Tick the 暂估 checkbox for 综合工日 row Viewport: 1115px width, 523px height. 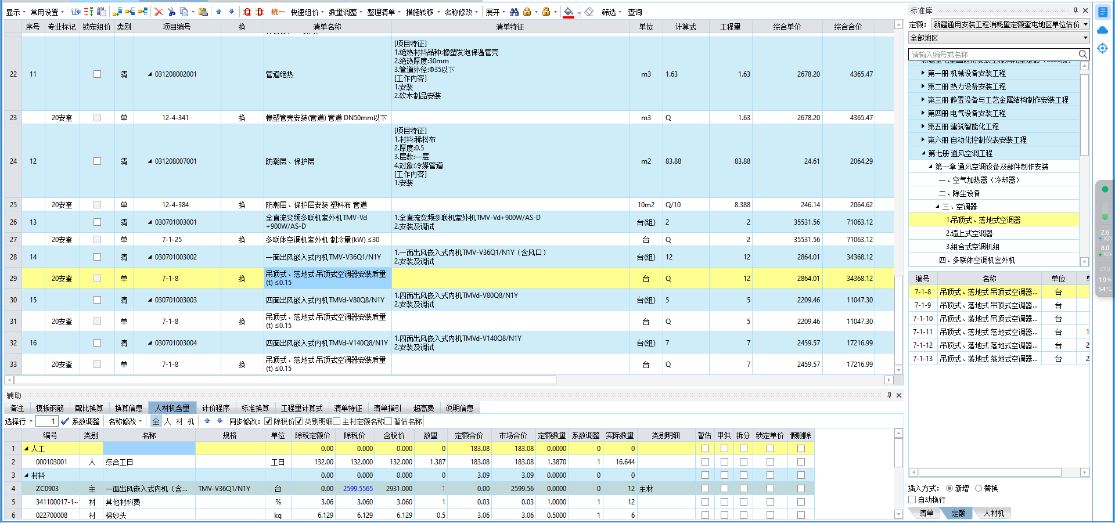pos(705,461)
